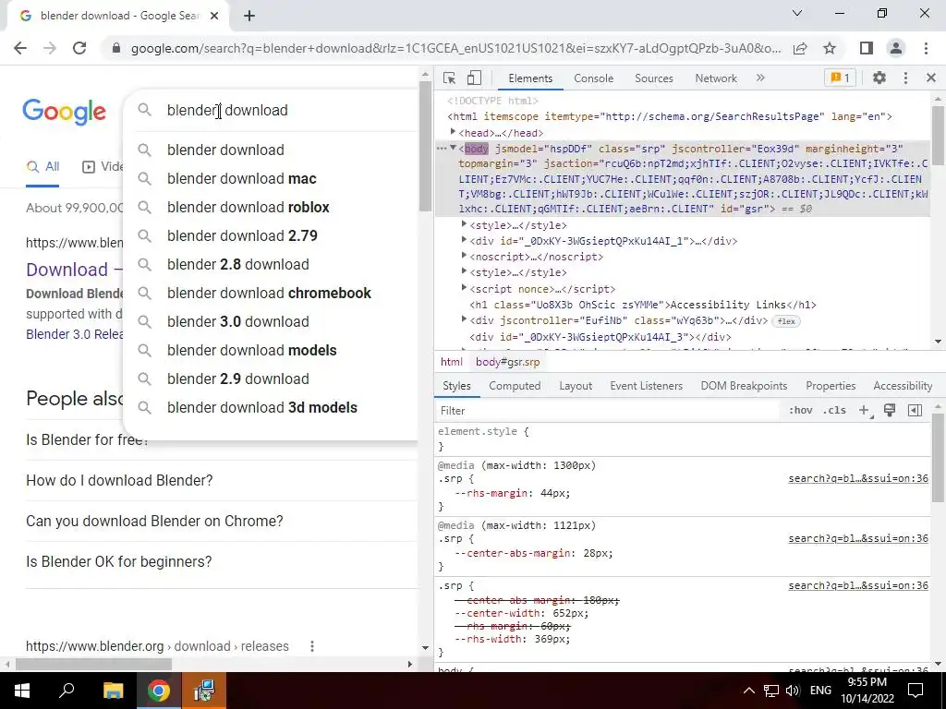Reload the page with the refresh icon
The image size is (946, 709).
(79, 48)
